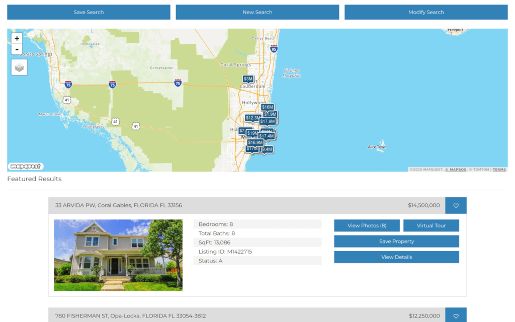Open View Details for Arvida listing

click(x=397, y=257)
